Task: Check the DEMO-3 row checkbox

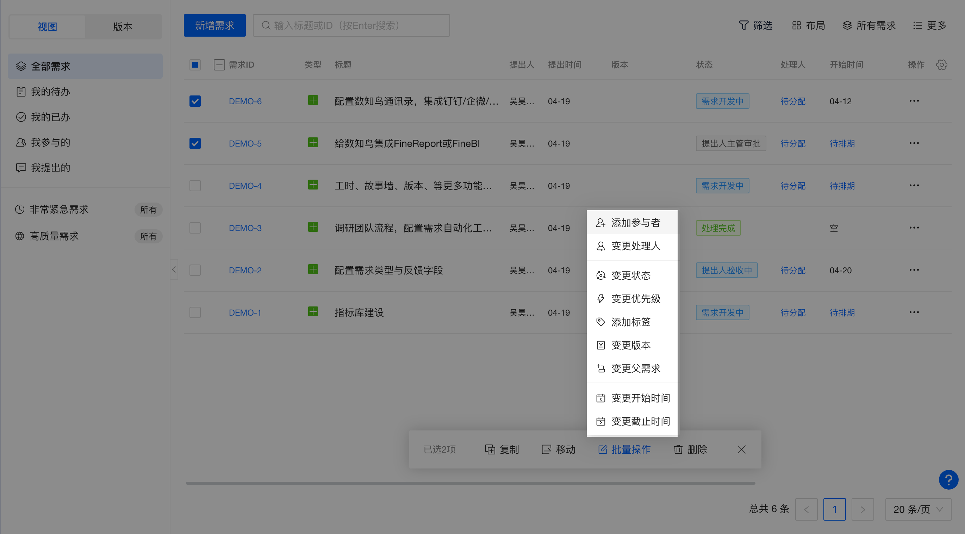Action: point(195,228)
